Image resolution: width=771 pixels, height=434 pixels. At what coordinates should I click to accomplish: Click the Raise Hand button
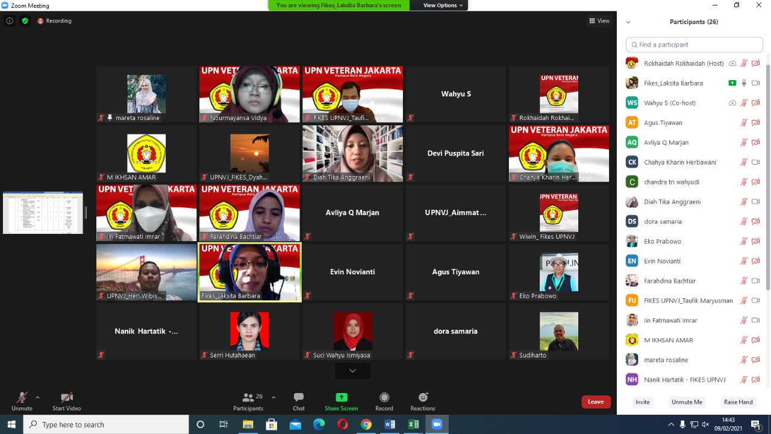(738, 402)
